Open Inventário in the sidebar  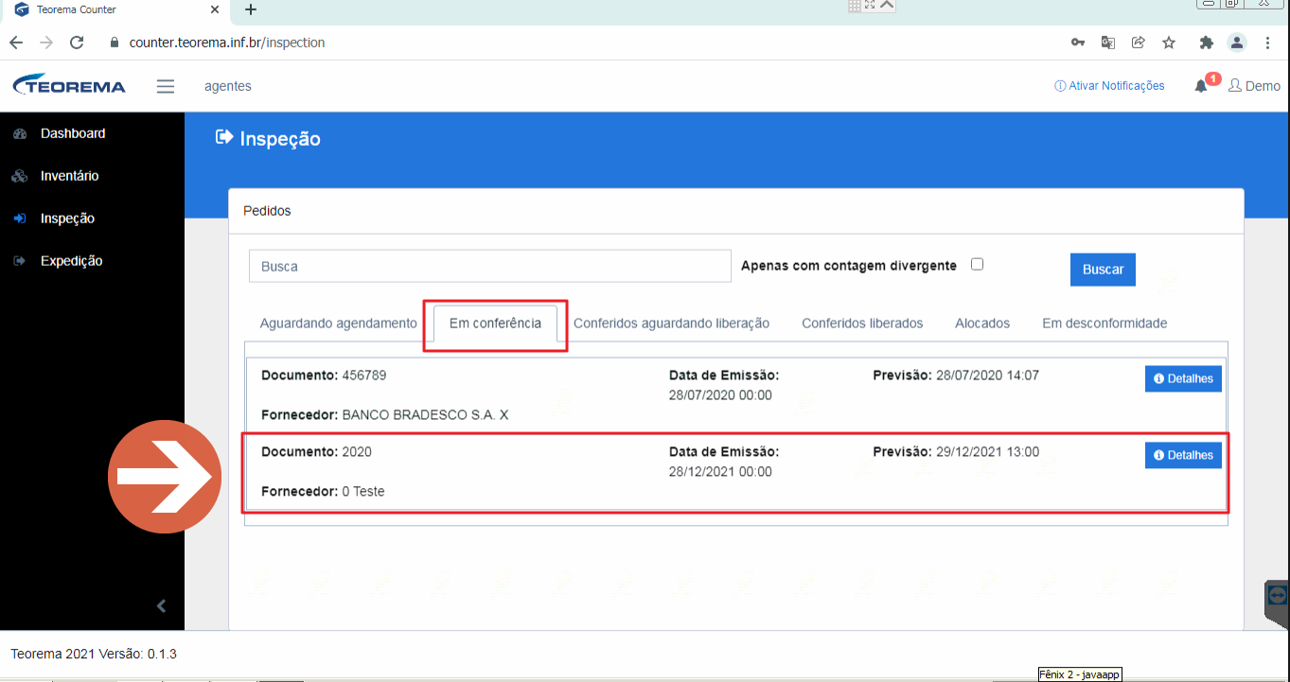(x=69, y=176)
